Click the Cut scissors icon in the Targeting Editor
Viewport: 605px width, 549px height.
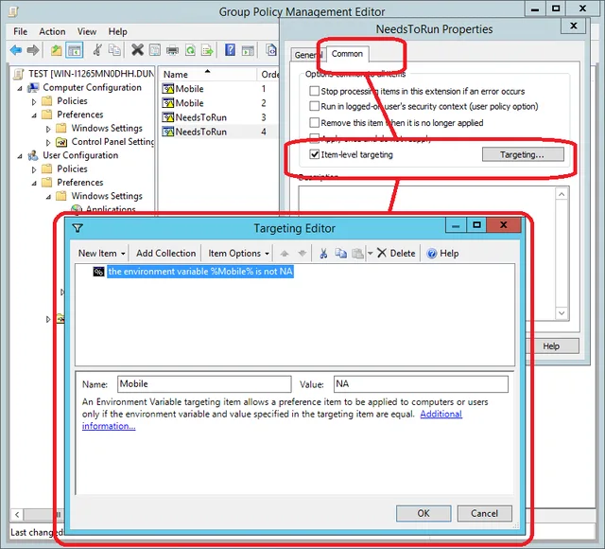click(x=323, y=254)
